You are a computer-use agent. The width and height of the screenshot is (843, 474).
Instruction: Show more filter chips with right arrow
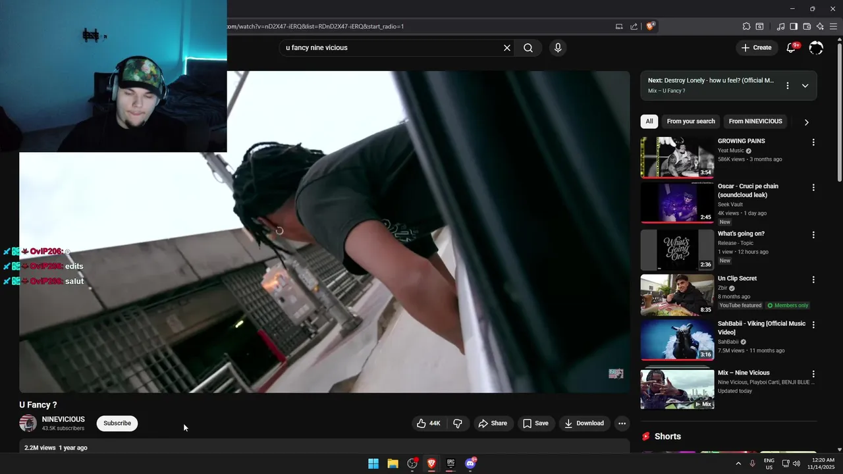[806, 122]
